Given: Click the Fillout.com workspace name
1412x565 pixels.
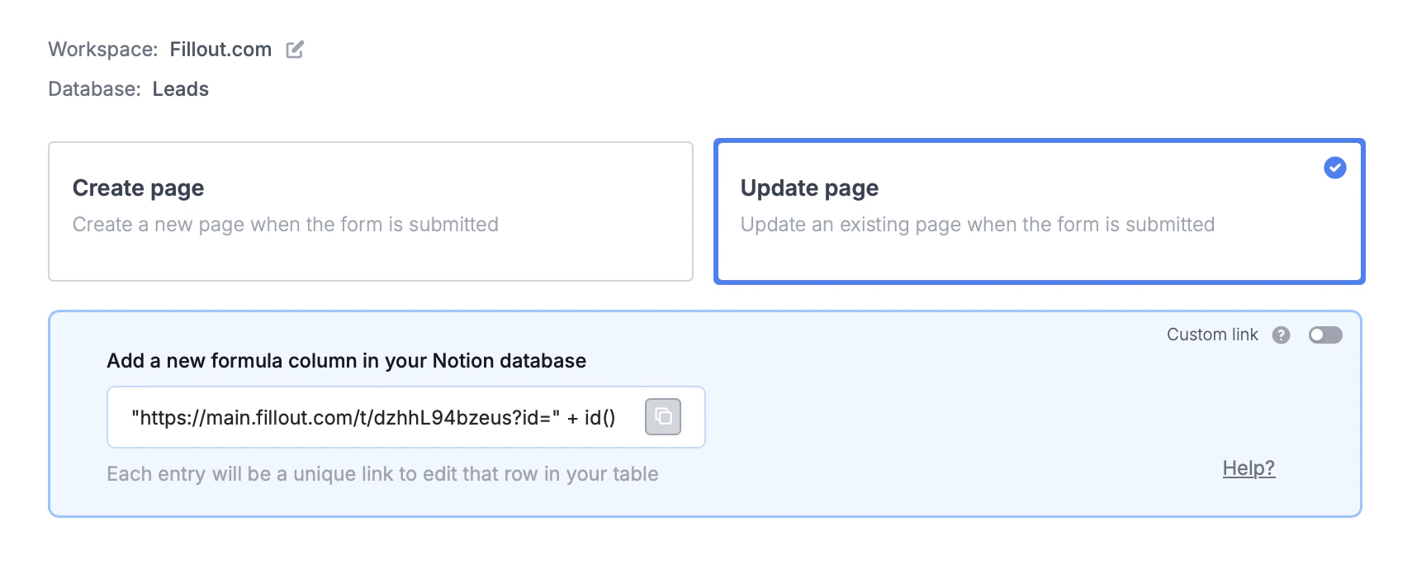Looking at the screenshot, I should click(x=220, y=50).
